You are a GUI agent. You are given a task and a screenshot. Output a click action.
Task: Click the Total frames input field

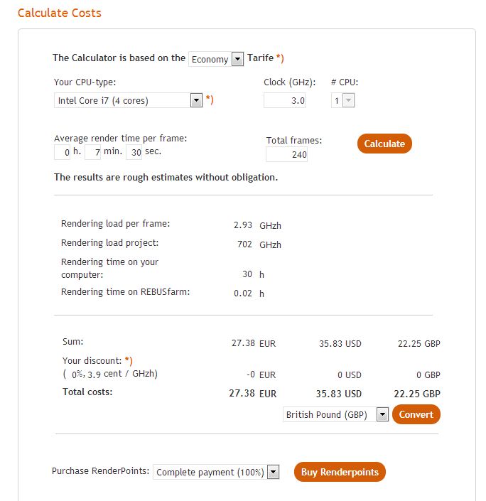click(x=287, y=155)
